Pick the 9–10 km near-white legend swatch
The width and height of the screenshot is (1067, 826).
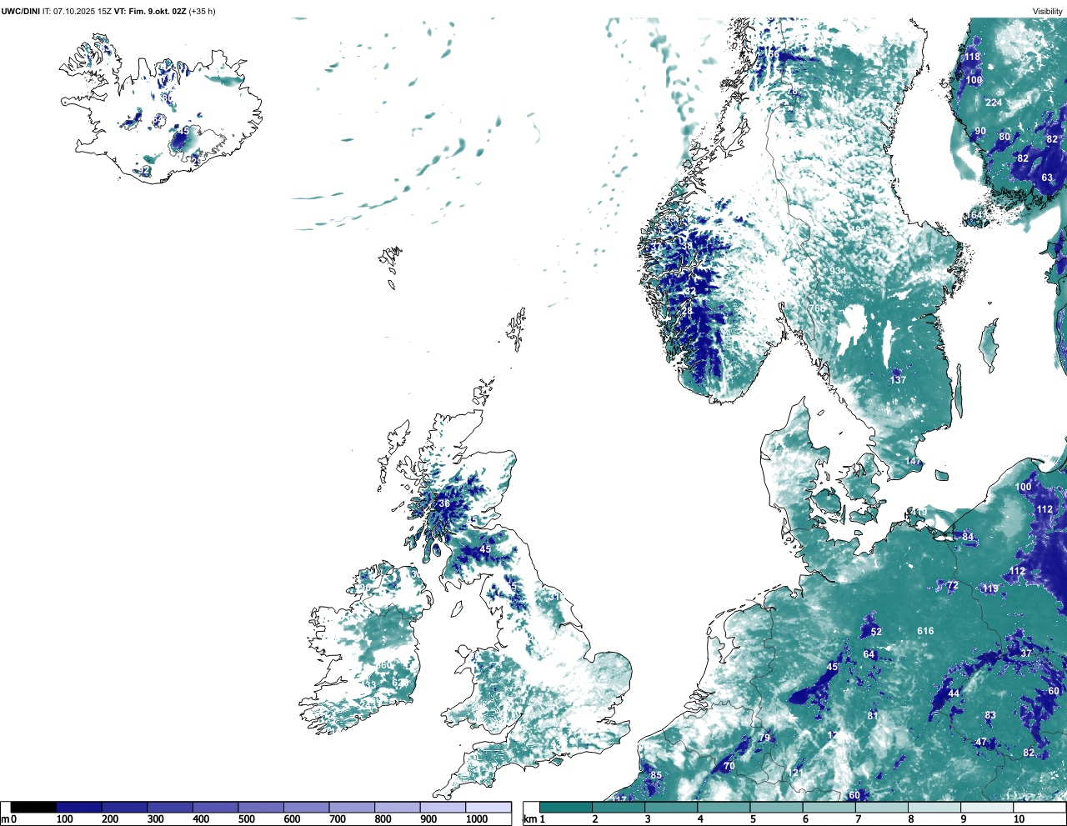tap(988, 807)
